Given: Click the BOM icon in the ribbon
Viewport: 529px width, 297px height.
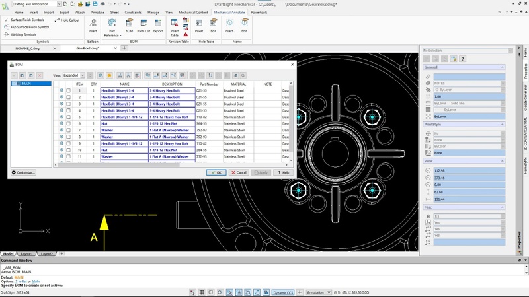Looking at the screenshot, I should tap(129, 25).
